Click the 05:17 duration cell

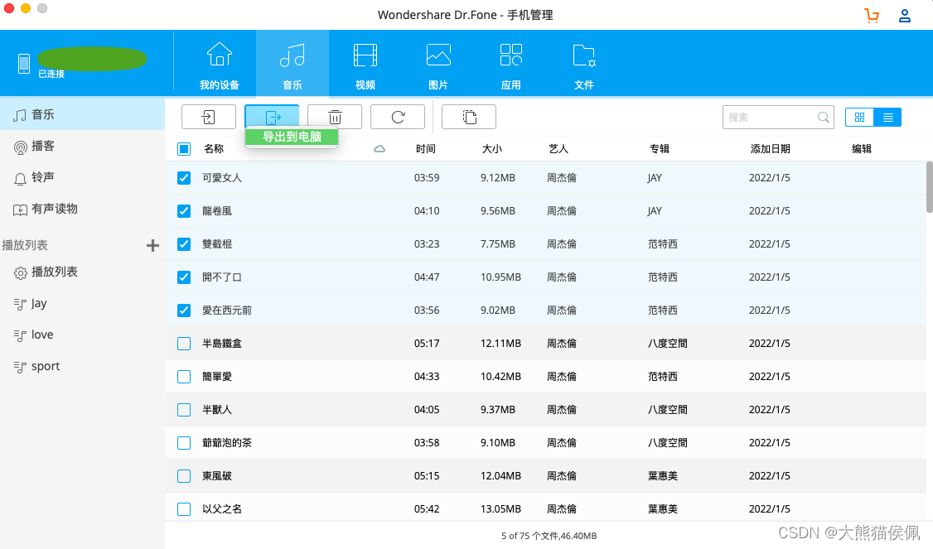427,343
